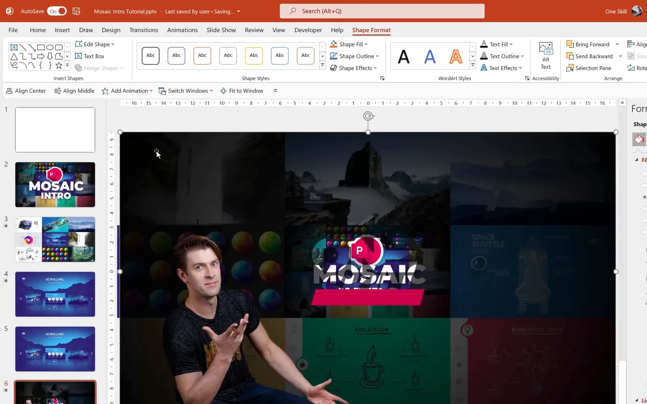
Task: Select the Rectangle shape in gallery
Action: click(41, 48)
